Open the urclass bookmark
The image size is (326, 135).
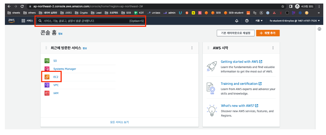(153, 13)
